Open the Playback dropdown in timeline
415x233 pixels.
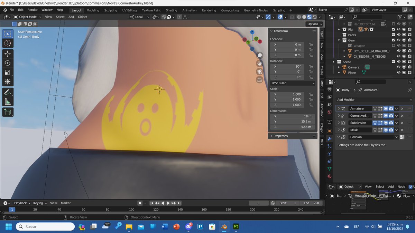coord(22,203)
